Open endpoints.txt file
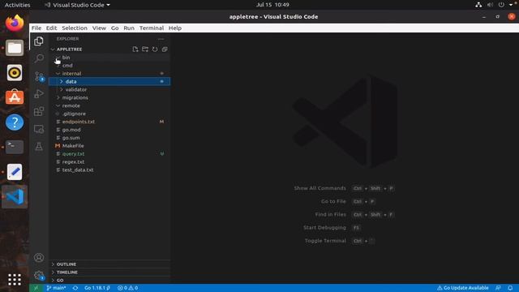 coord(109,122)
